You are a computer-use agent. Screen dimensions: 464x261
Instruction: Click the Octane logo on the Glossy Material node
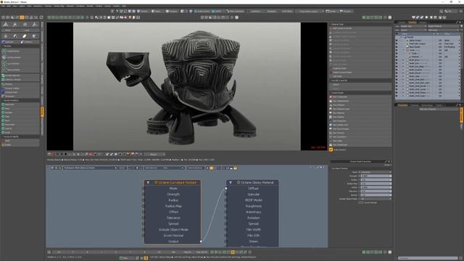tap(239, 183)
